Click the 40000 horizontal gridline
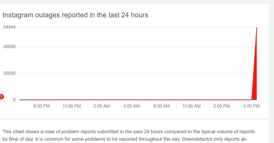Image resolution: width=274 pixels, height=143 pixels. pyautogui.click(x=135, y=47)
